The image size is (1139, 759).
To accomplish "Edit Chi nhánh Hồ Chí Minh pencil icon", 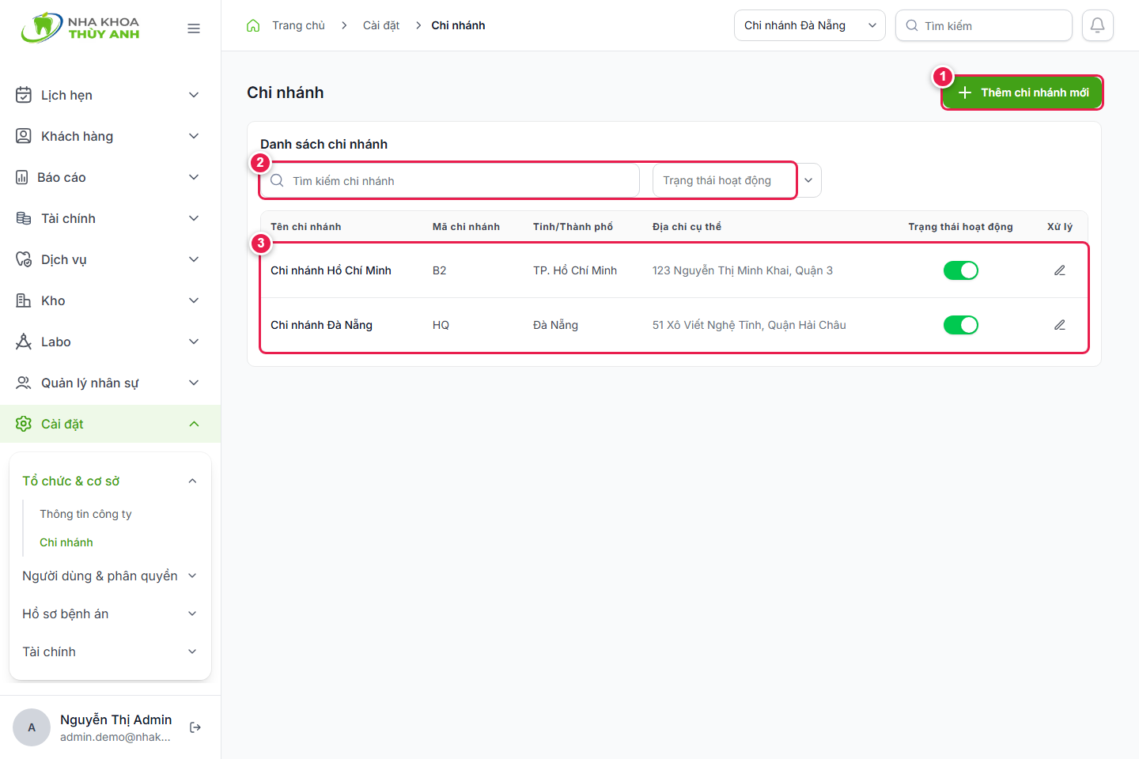I will [x=1060, y=270].
